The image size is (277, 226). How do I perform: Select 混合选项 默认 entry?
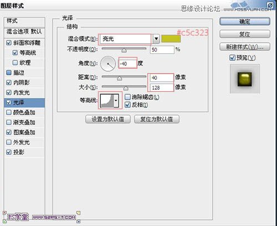tap(24, 32)
